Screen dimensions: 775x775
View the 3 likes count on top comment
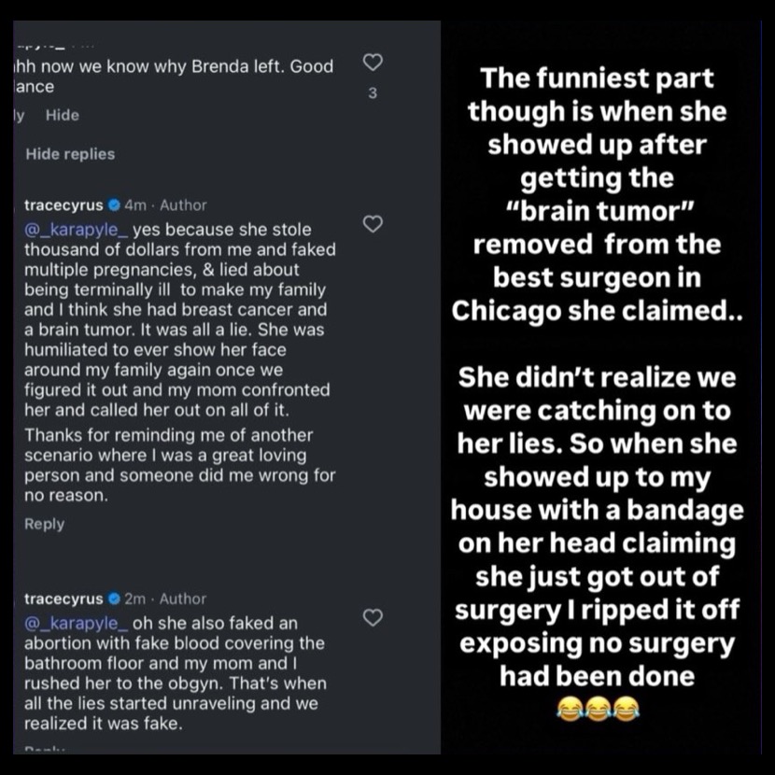click(373, 93)
